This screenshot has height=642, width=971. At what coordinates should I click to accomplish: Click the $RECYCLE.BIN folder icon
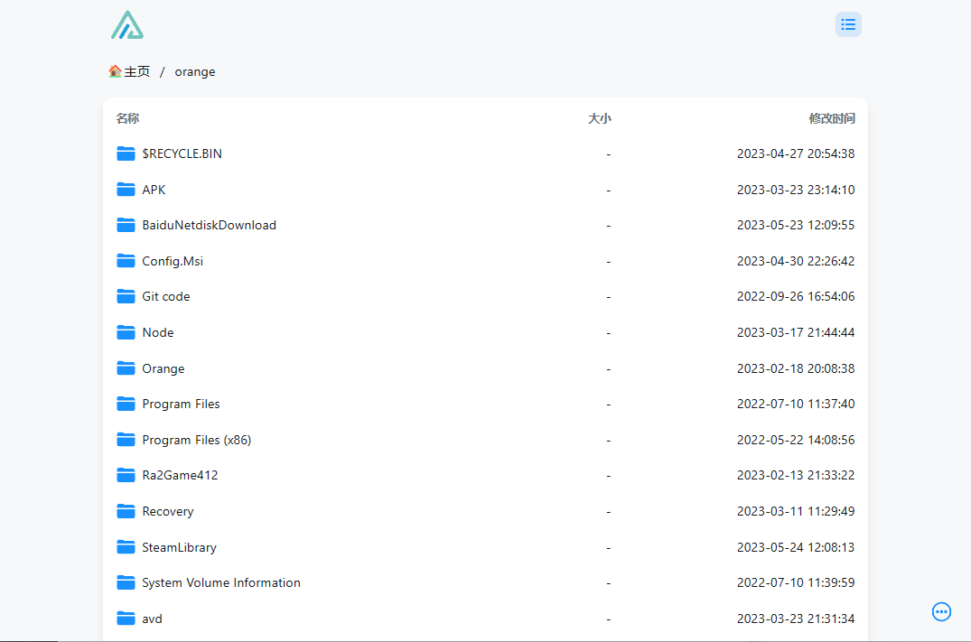(x=126, y=154)
